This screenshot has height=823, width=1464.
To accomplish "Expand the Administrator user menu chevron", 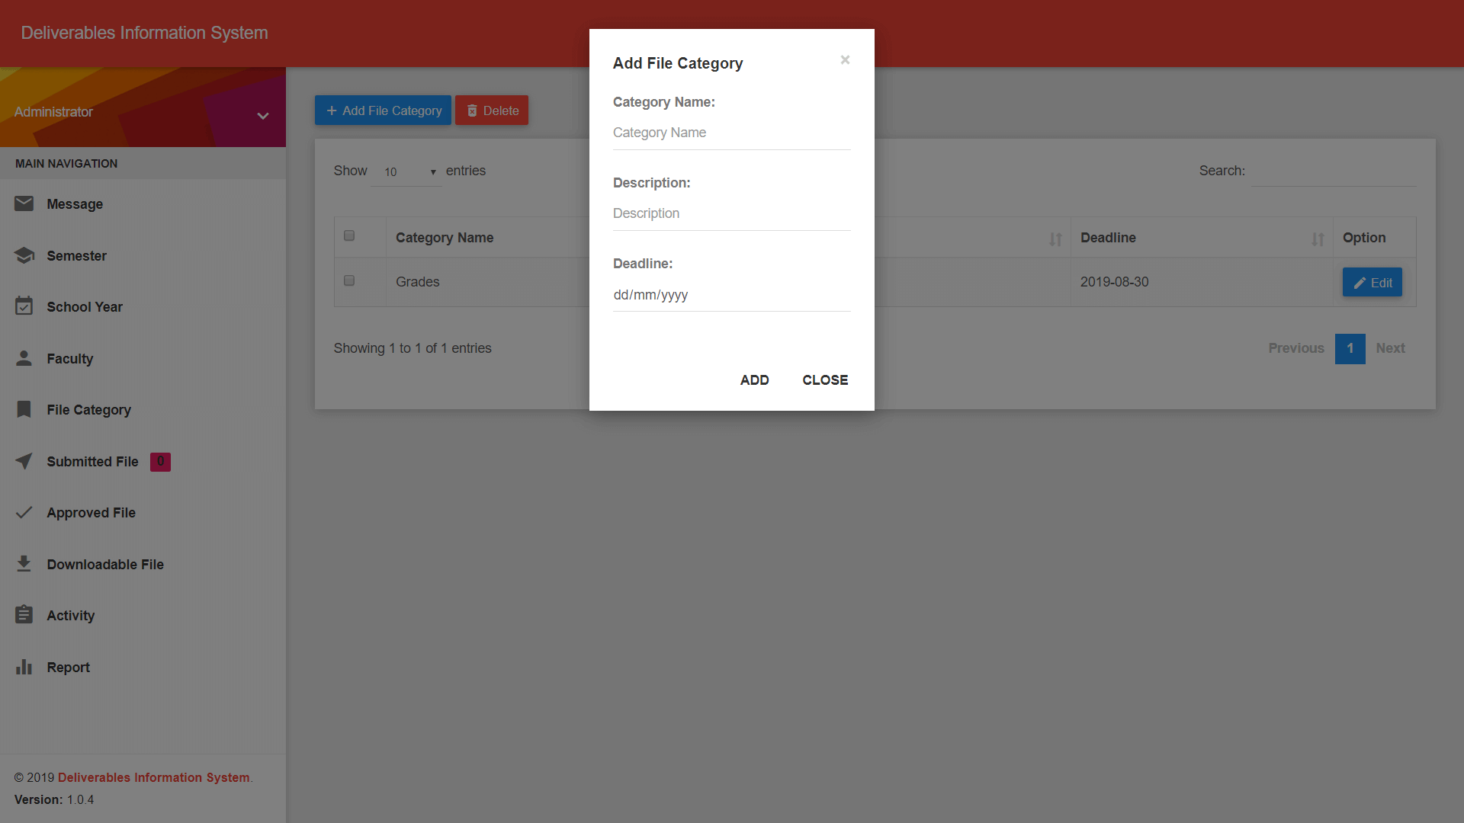I will pos(263,116).
